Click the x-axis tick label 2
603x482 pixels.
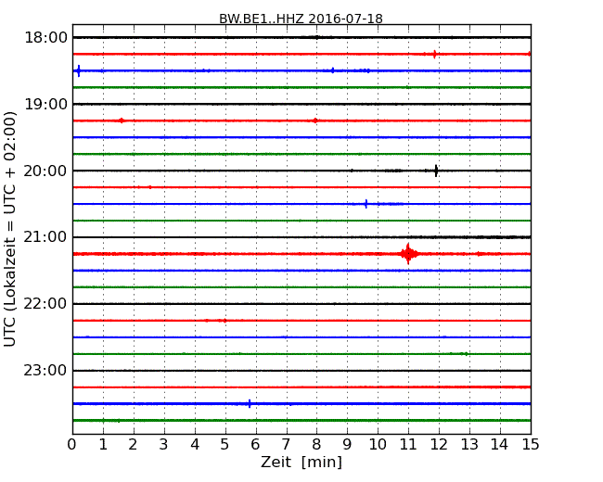pyautogui.click(x=133, y=445)
